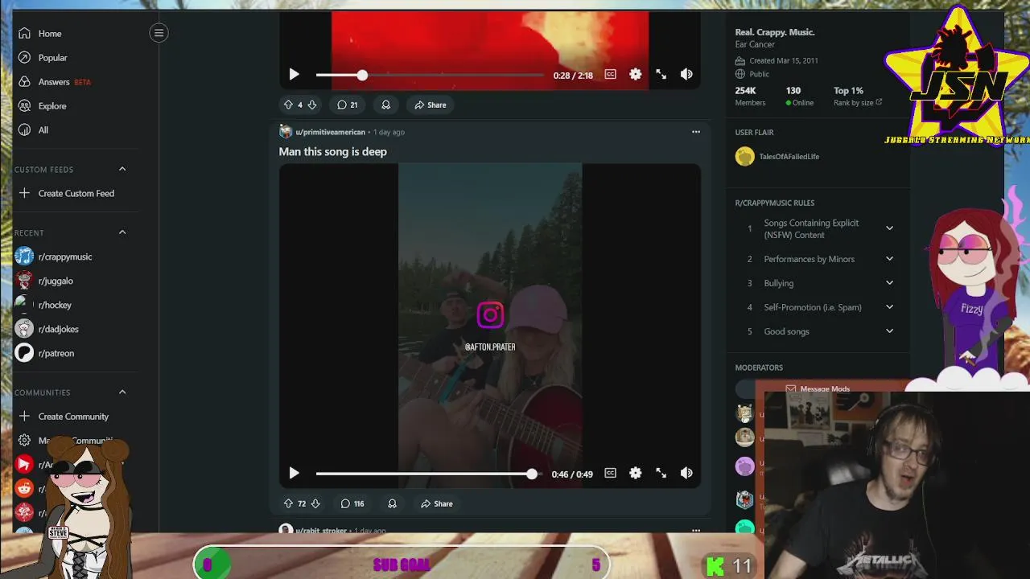This screenshot has width=1030, height=579.
Task: Downvote the post with 4 votes
Action: 312,105
